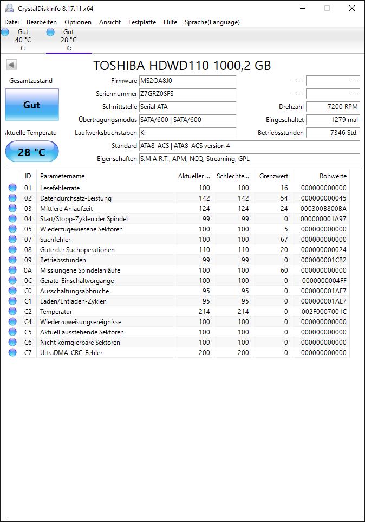Image resolution: width=365 pixels, height=522 pixels.
Task: Click blue health orb of drive K:
Action: click(50, 32)
